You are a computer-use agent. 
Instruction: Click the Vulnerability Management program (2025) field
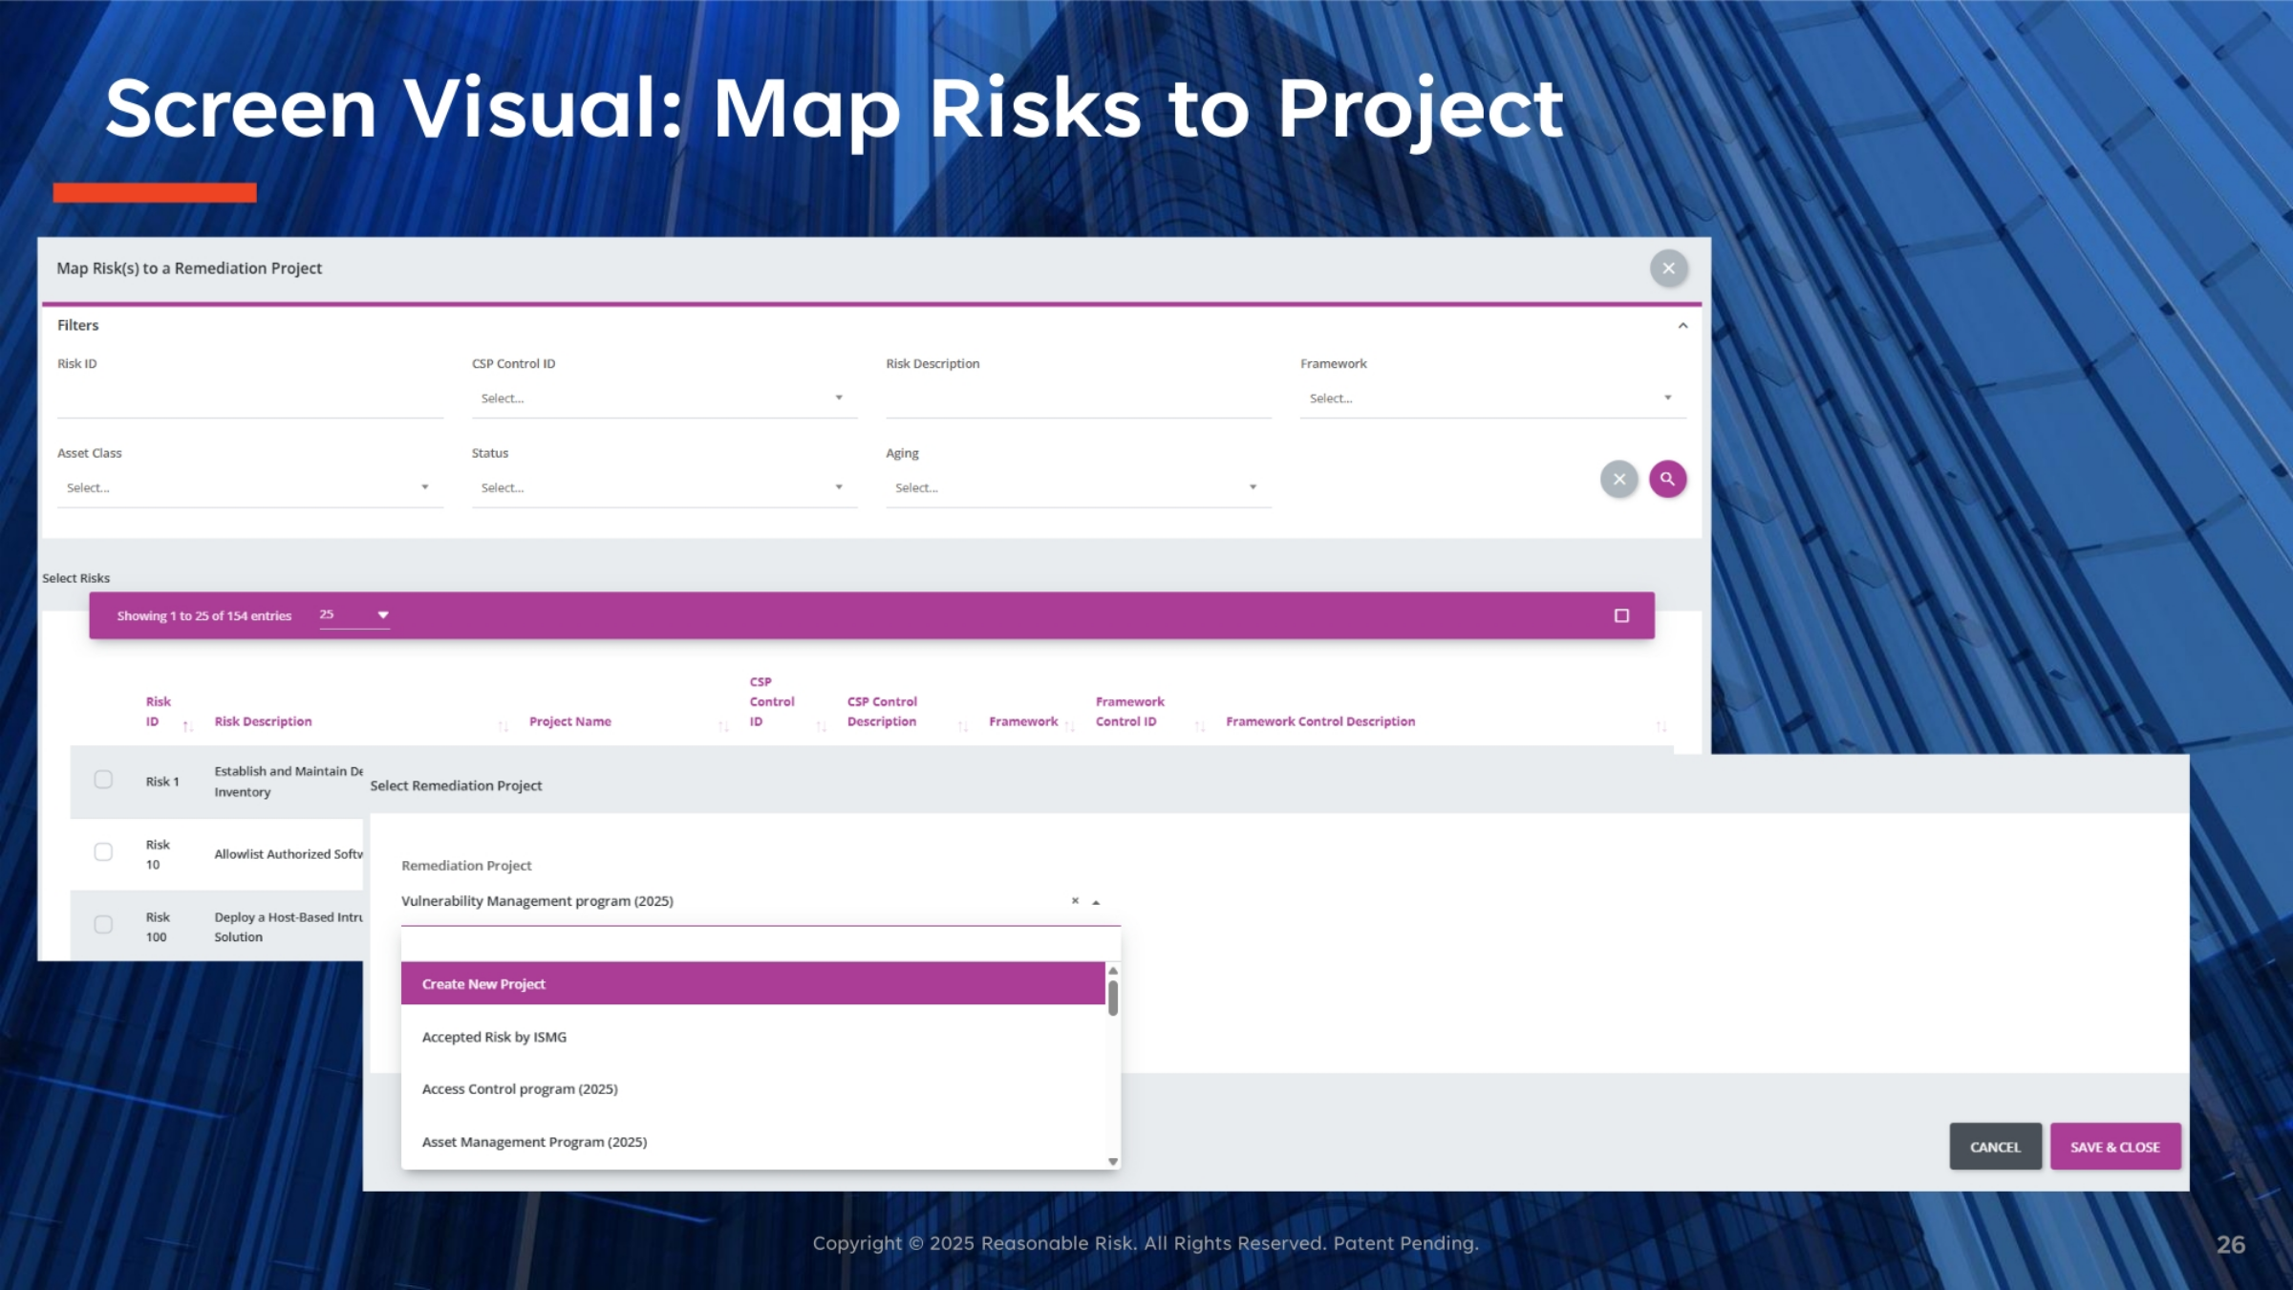pyautogui.click(x=761, y=901)
